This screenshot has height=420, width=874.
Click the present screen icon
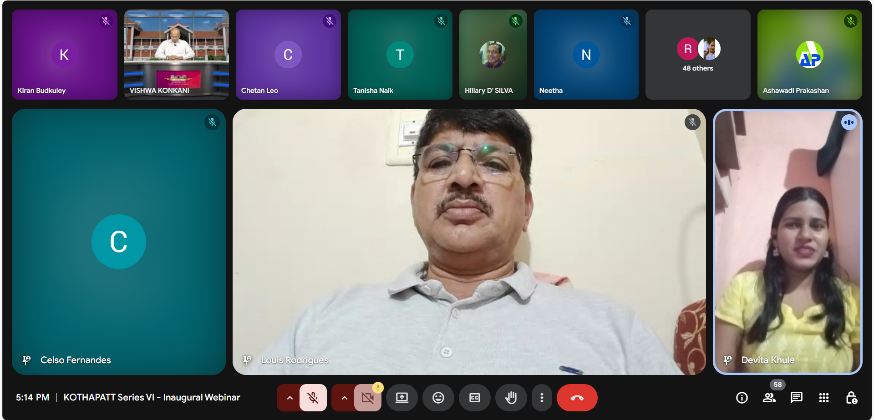point(401,398)
